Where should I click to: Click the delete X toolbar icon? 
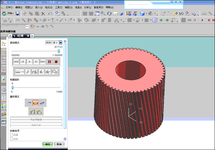pyautogui.click(x=43, y=13)
